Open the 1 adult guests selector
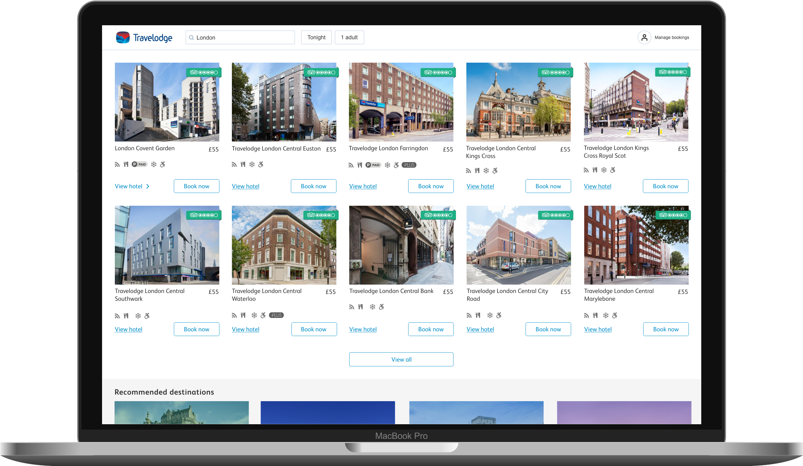 [x=349, y=37]
